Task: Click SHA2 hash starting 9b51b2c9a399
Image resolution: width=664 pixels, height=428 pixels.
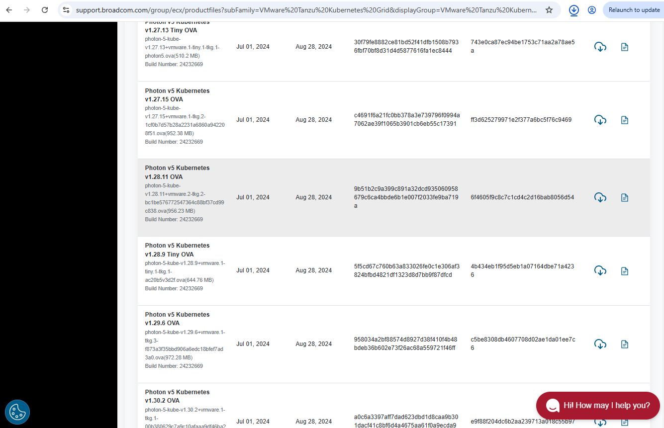Action: [x=406, y=197]
